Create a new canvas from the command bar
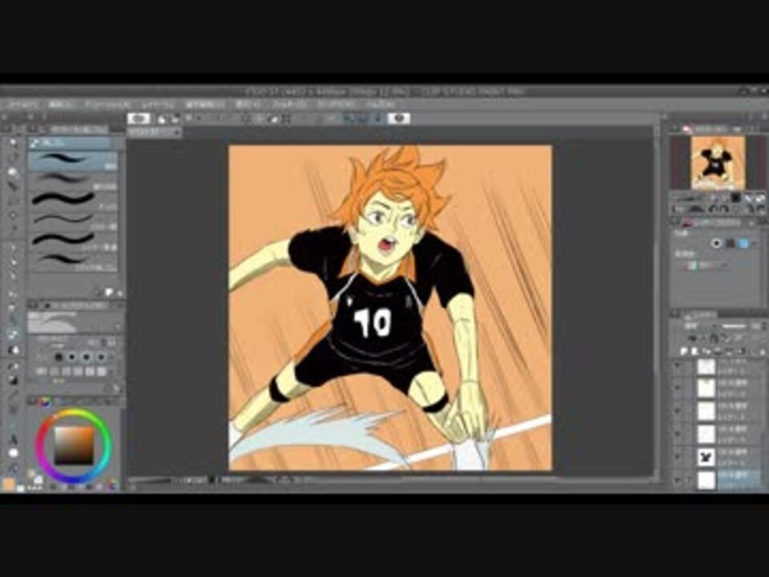Viewport: 769px width, 577px height. (x=161, y=119)
